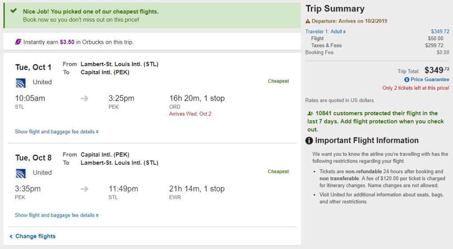Click the $3.50 Orbucks amount

coord(67,42)
